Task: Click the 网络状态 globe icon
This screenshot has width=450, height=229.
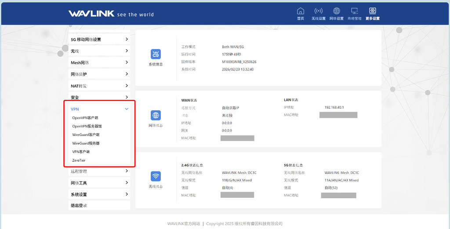Action: [156, 115]
